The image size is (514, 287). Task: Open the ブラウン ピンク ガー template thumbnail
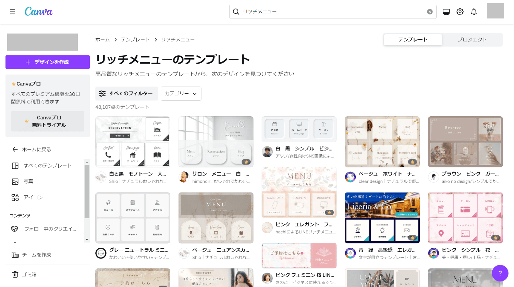465,142
